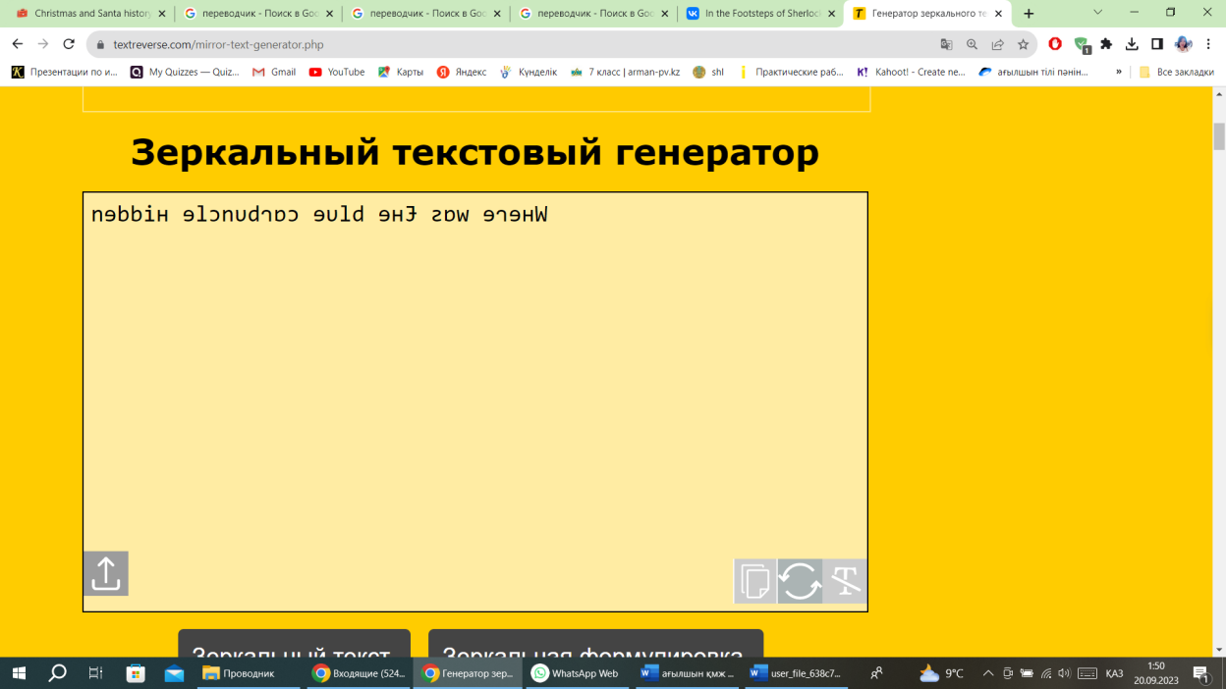Open the Extensions puzzle icon

point(1106,44)
